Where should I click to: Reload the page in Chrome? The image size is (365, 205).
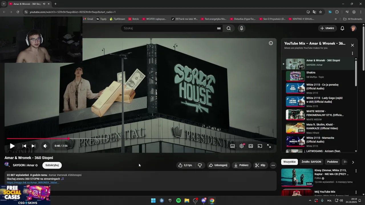[x=18, y=12]
